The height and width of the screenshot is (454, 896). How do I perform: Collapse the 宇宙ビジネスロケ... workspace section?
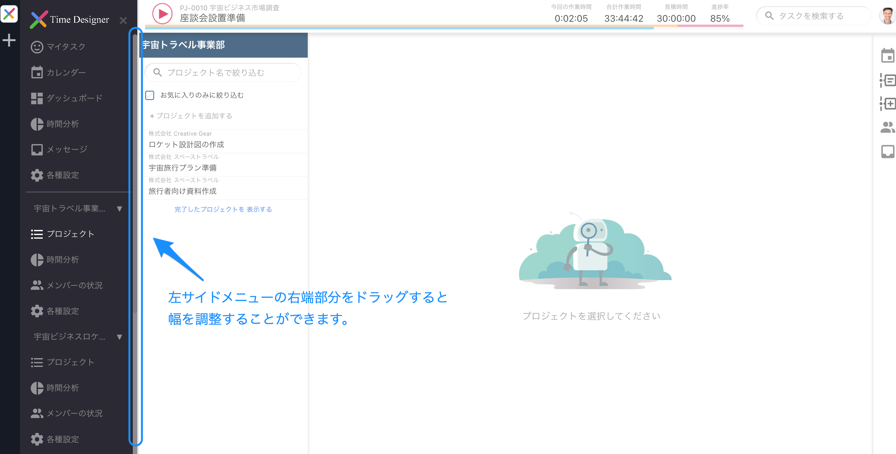(119, 336)
